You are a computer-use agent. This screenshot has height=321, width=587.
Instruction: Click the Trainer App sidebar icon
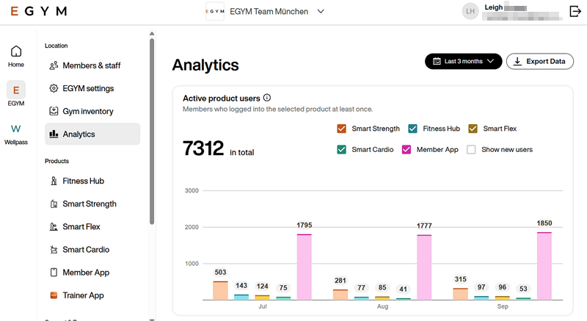click(x=54, y=295)
